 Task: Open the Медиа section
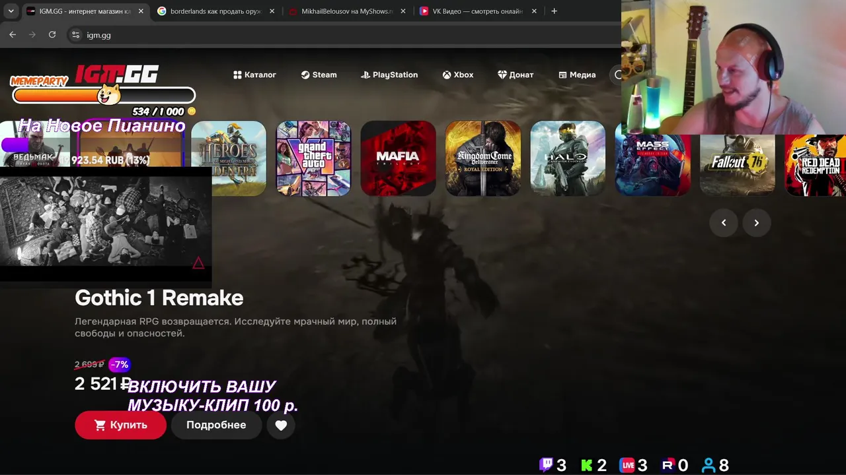(x=577, y=75)
